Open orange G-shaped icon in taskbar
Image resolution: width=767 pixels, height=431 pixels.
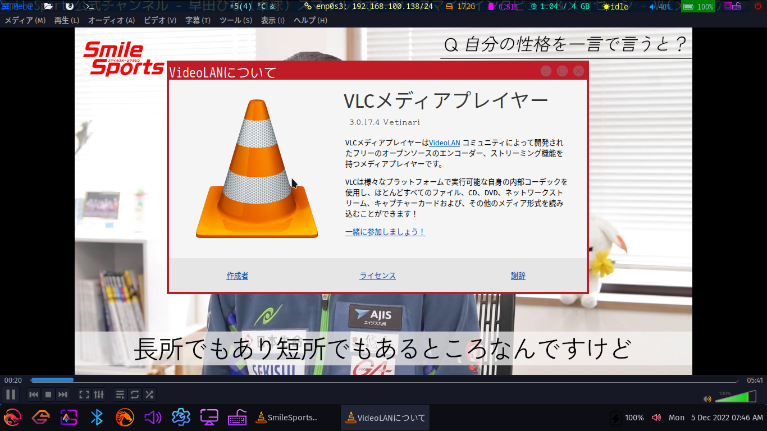pos(41,418)
